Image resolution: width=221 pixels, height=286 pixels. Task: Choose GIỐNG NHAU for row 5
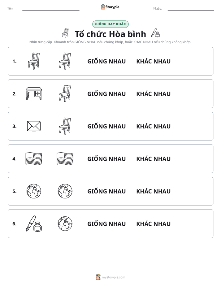coord(106,191)
